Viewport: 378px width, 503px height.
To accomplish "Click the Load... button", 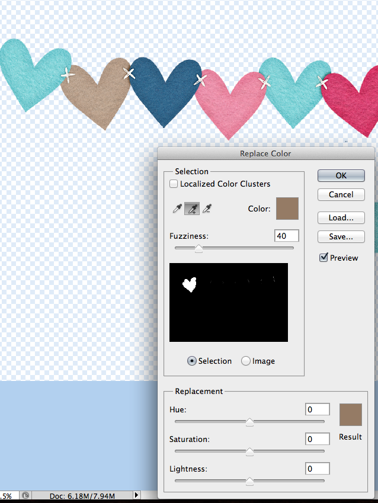I will coord(341,218).
